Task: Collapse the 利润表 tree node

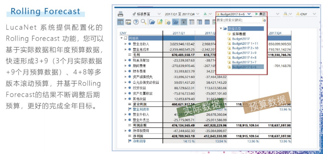Action: (x=121, y=38)
